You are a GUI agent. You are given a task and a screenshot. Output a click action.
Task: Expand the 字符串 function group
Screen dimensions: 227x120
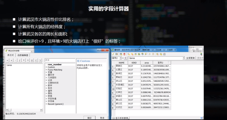[x=46, y=101]
